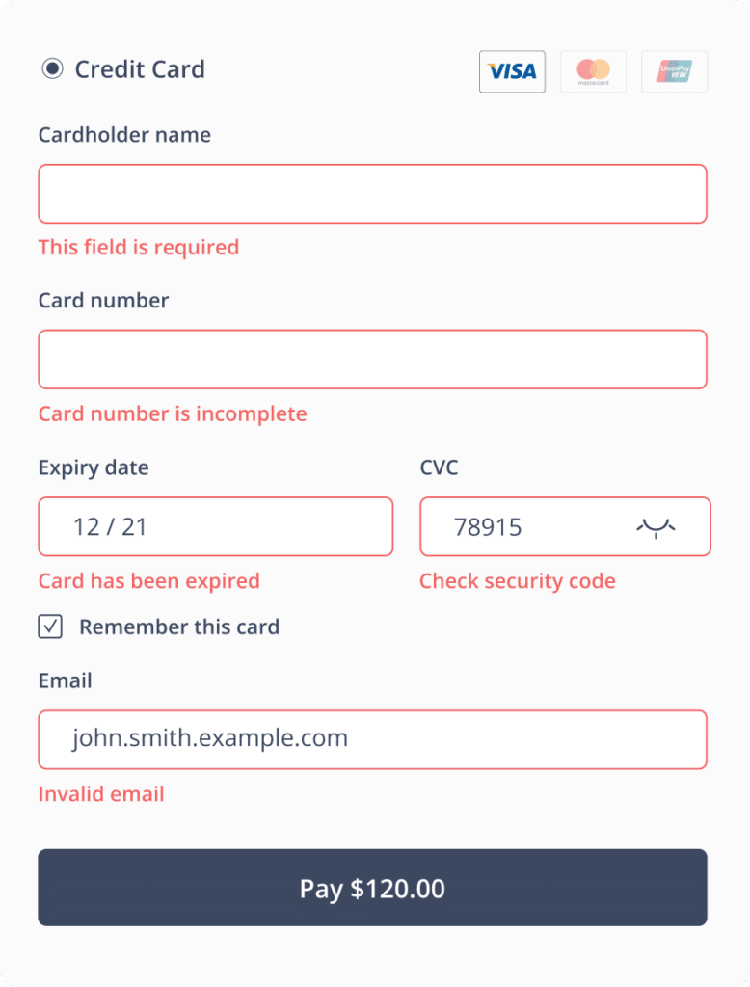
Task: Click the "Check security code" error message
Action: (x=518, y=581)
